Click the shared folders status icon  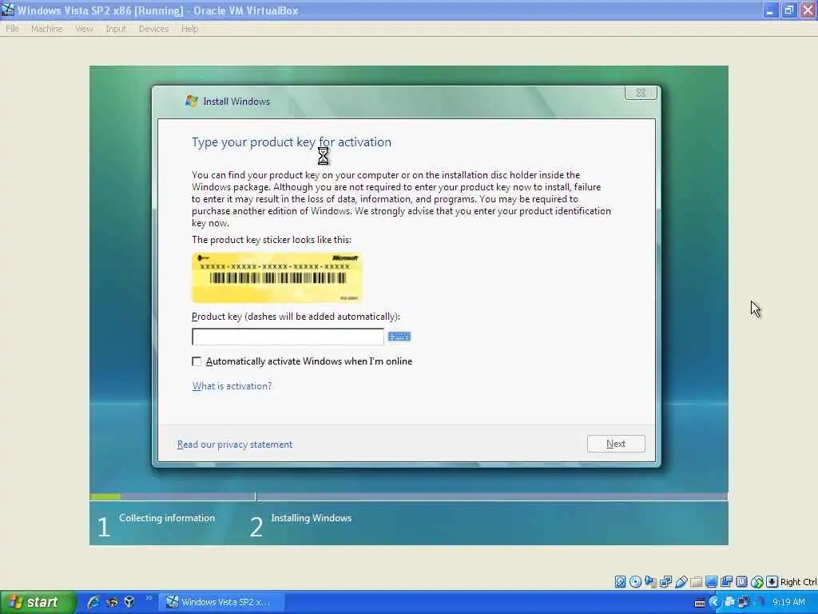pos(696,582)
